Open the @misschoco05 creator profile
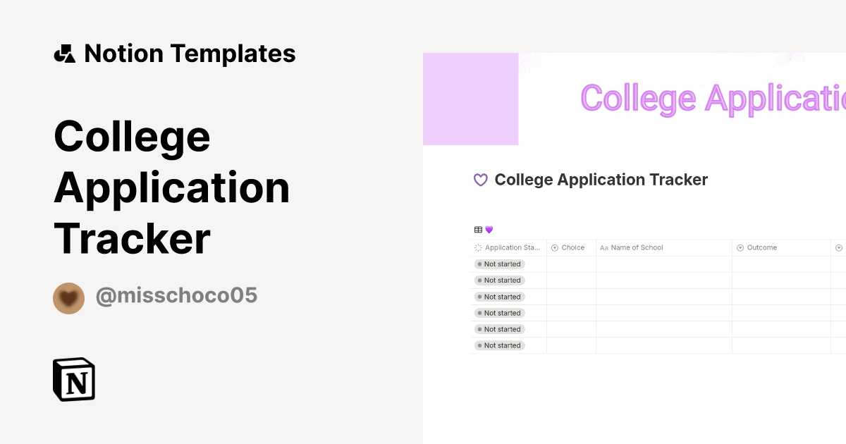 coord(176,296)
